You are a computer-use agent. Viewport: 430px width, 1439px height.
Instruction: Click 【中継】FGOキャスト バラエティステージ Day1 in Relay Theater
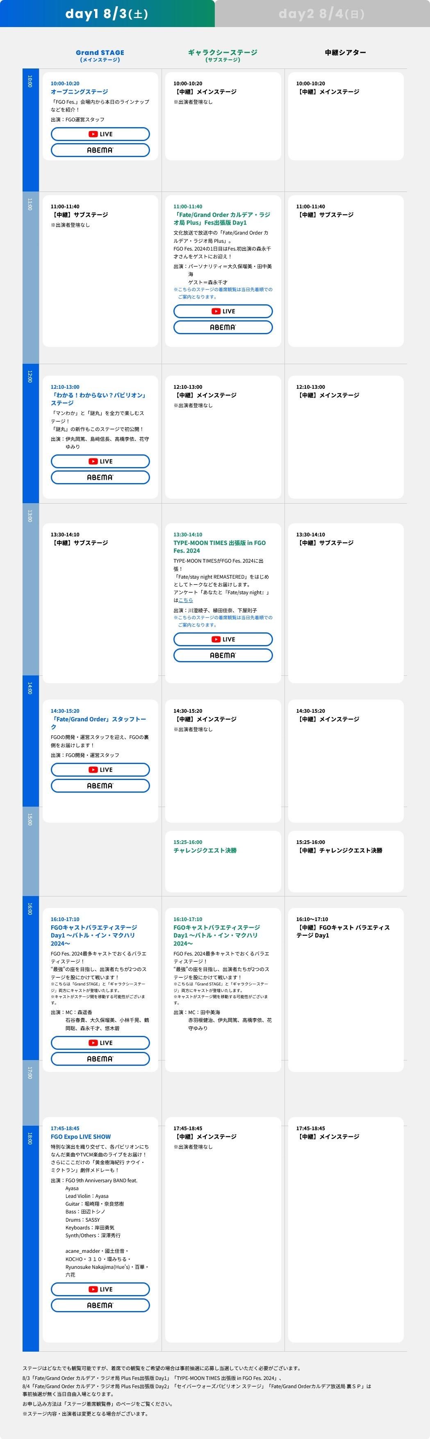pyautogui.click(x=343, y=931)
